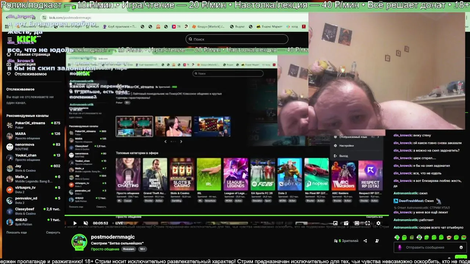Open Отображаемый язык submenu
Image resolution: width=470 pixels, height=264 pixels.
355,137
